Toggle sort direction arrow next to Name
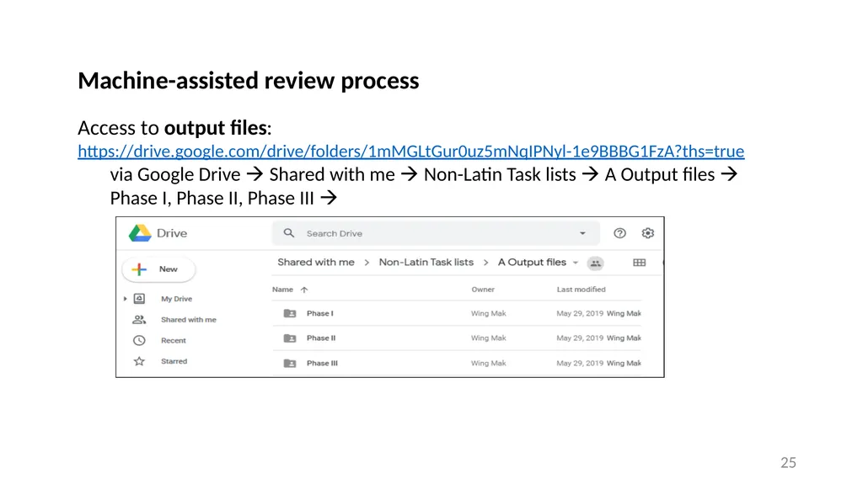863x484 pixels. [x=304, y=290]
